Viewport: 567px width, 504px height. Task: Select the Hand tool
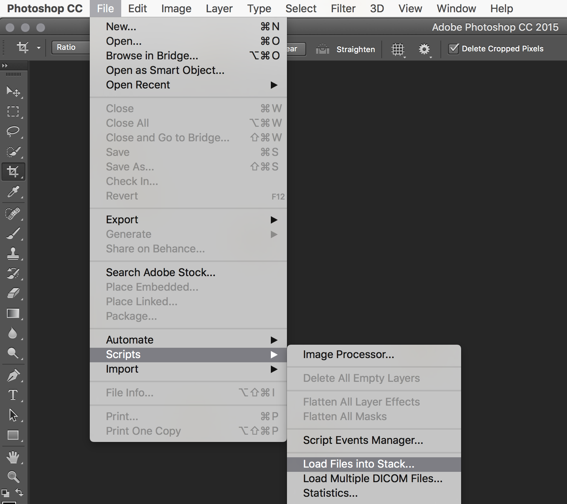pyautogui.click(x=13, y=458)
